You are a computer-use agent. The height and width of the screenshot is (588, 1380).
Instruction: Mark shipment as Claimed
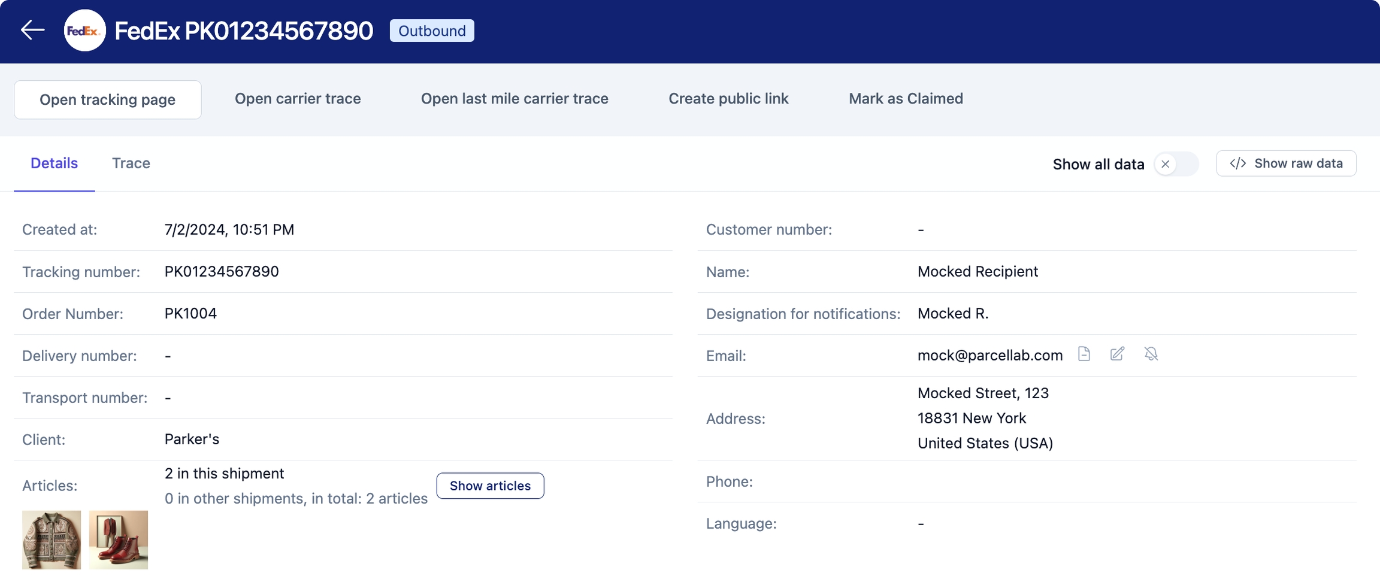tap(904, 98)
